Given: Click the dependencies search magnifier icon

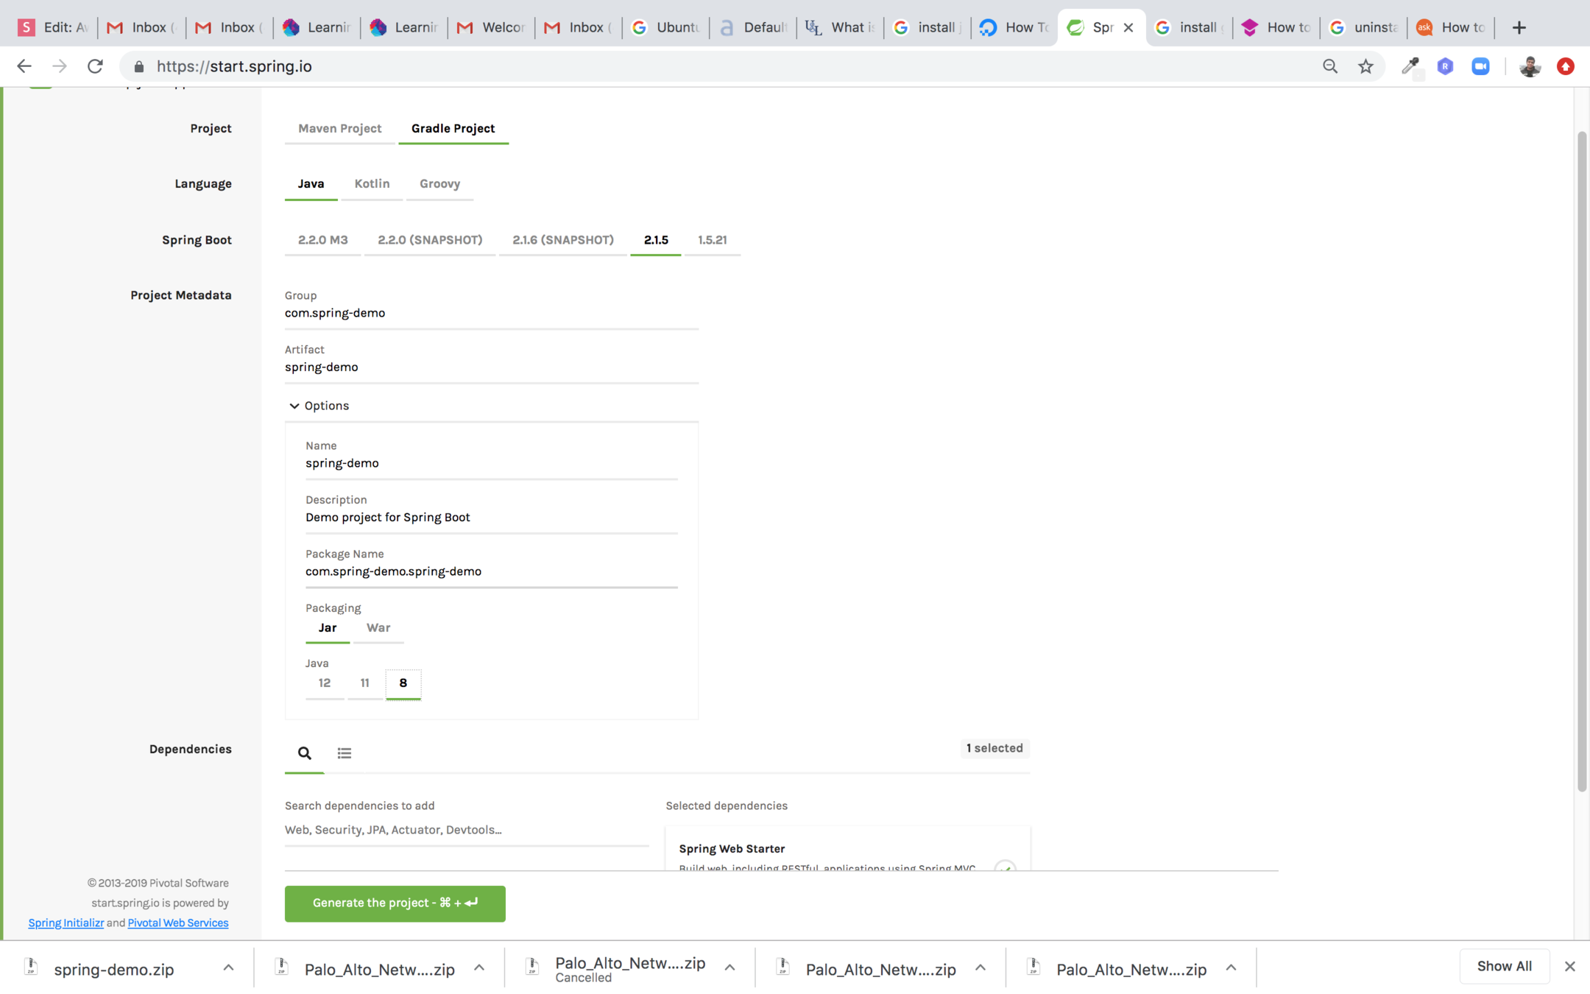Looking at the screenshot, I should (304, 752).
